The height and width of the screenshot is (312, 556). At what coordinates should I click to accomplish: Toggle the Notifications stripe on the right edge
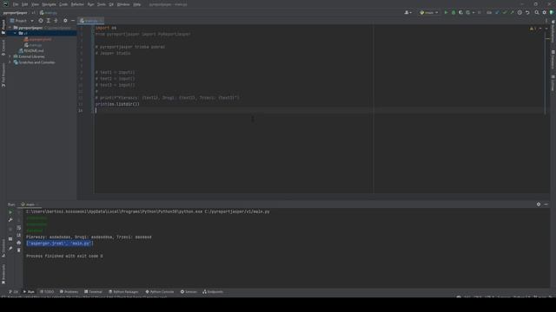(553, 30)
